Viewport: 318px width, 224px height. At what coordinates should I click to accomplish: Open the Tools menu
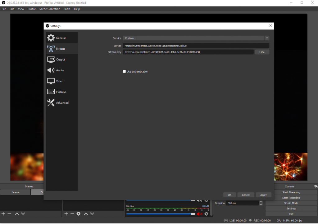coord(67,9)
